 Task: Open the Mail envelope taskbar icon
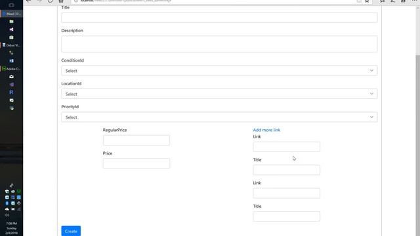(11, 77)
